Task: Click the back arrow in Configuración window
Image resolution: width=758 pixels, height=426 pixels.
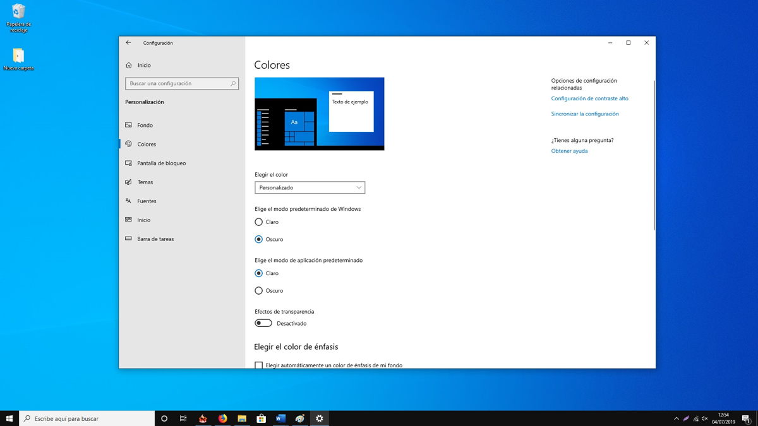Action: click(x=128, y=43)
